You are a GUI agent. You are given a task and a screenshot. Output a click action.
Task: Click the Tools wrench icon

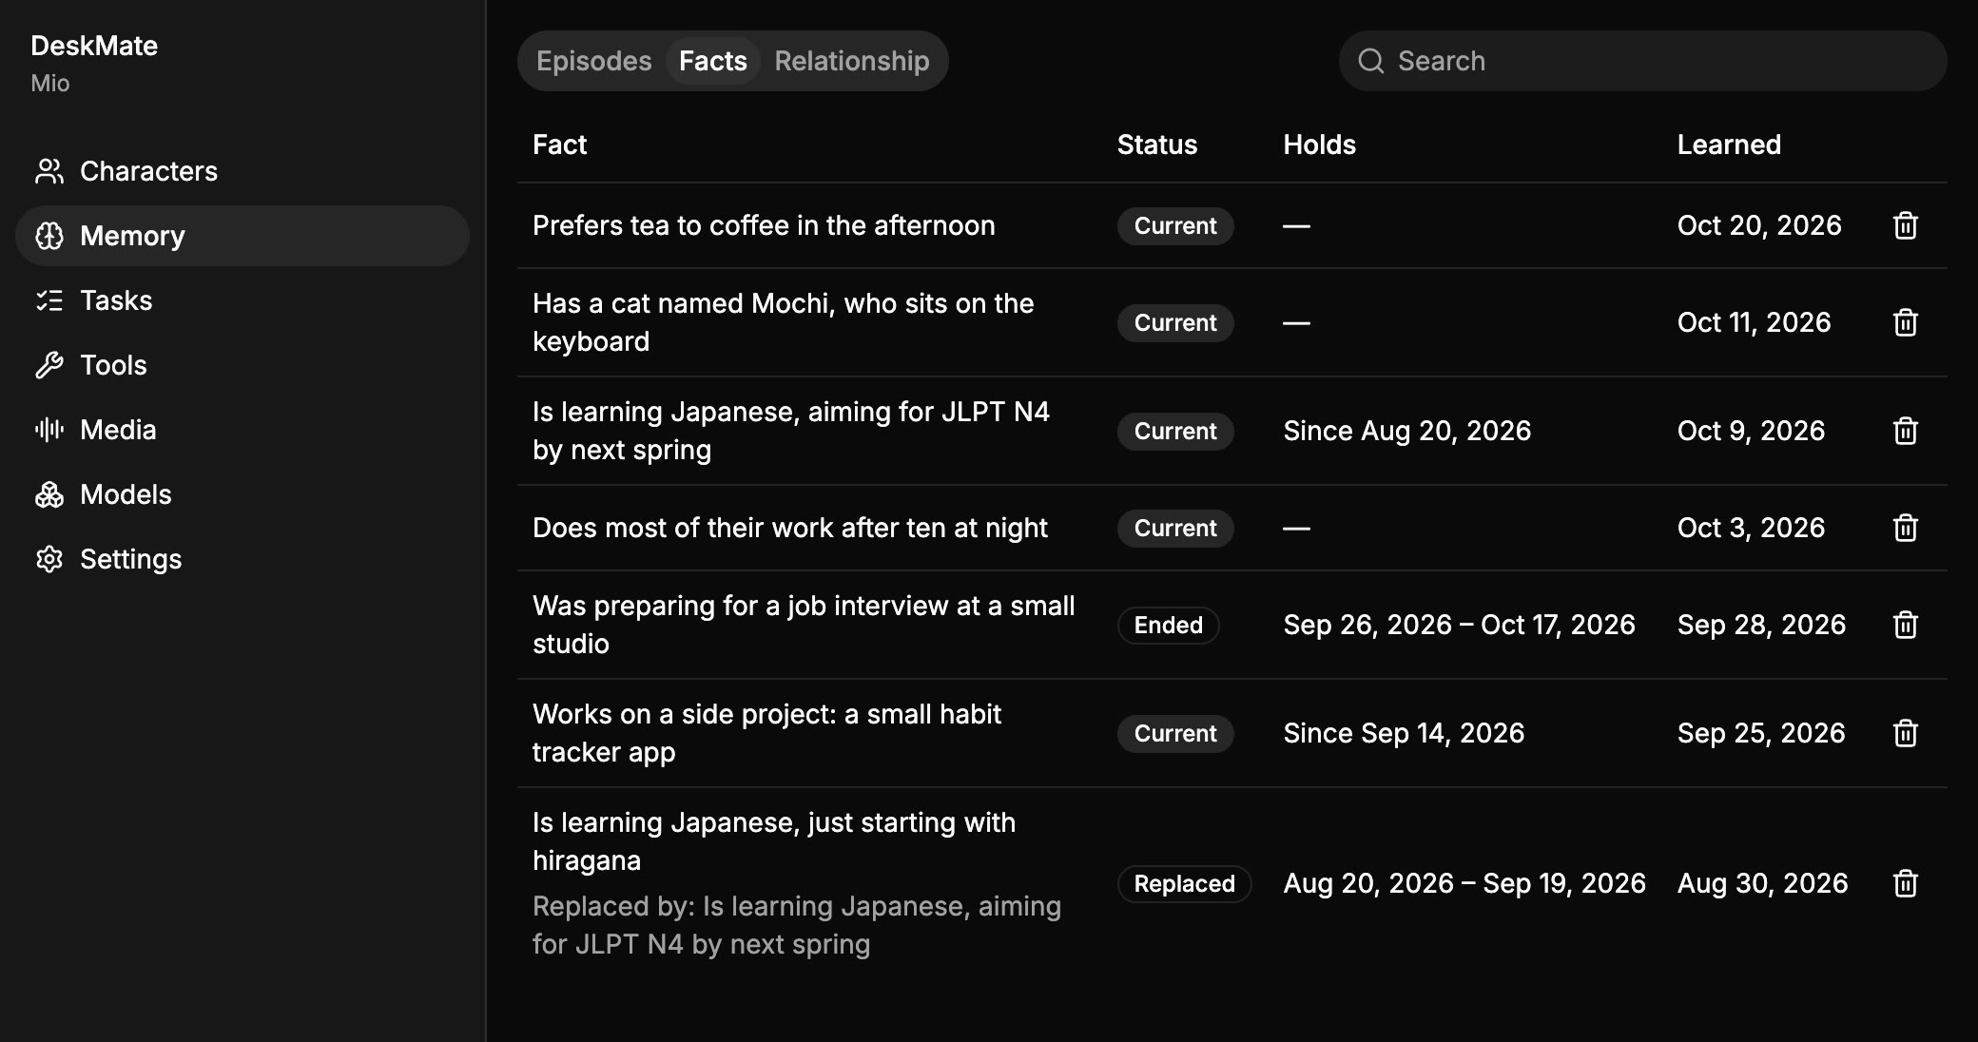(49, 365)
